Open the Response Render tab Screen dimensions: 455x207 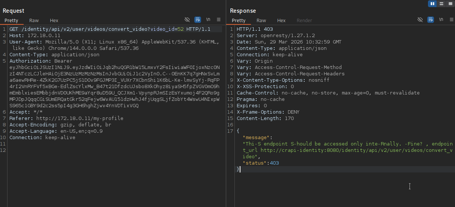coord(304,20)
